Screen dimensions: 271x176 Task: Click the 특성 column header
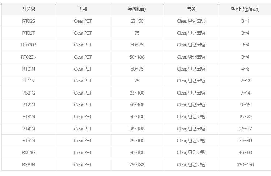coord(191,9)
